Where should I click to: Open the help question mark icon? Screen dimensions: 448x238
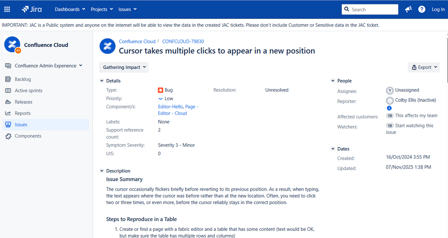422,9
